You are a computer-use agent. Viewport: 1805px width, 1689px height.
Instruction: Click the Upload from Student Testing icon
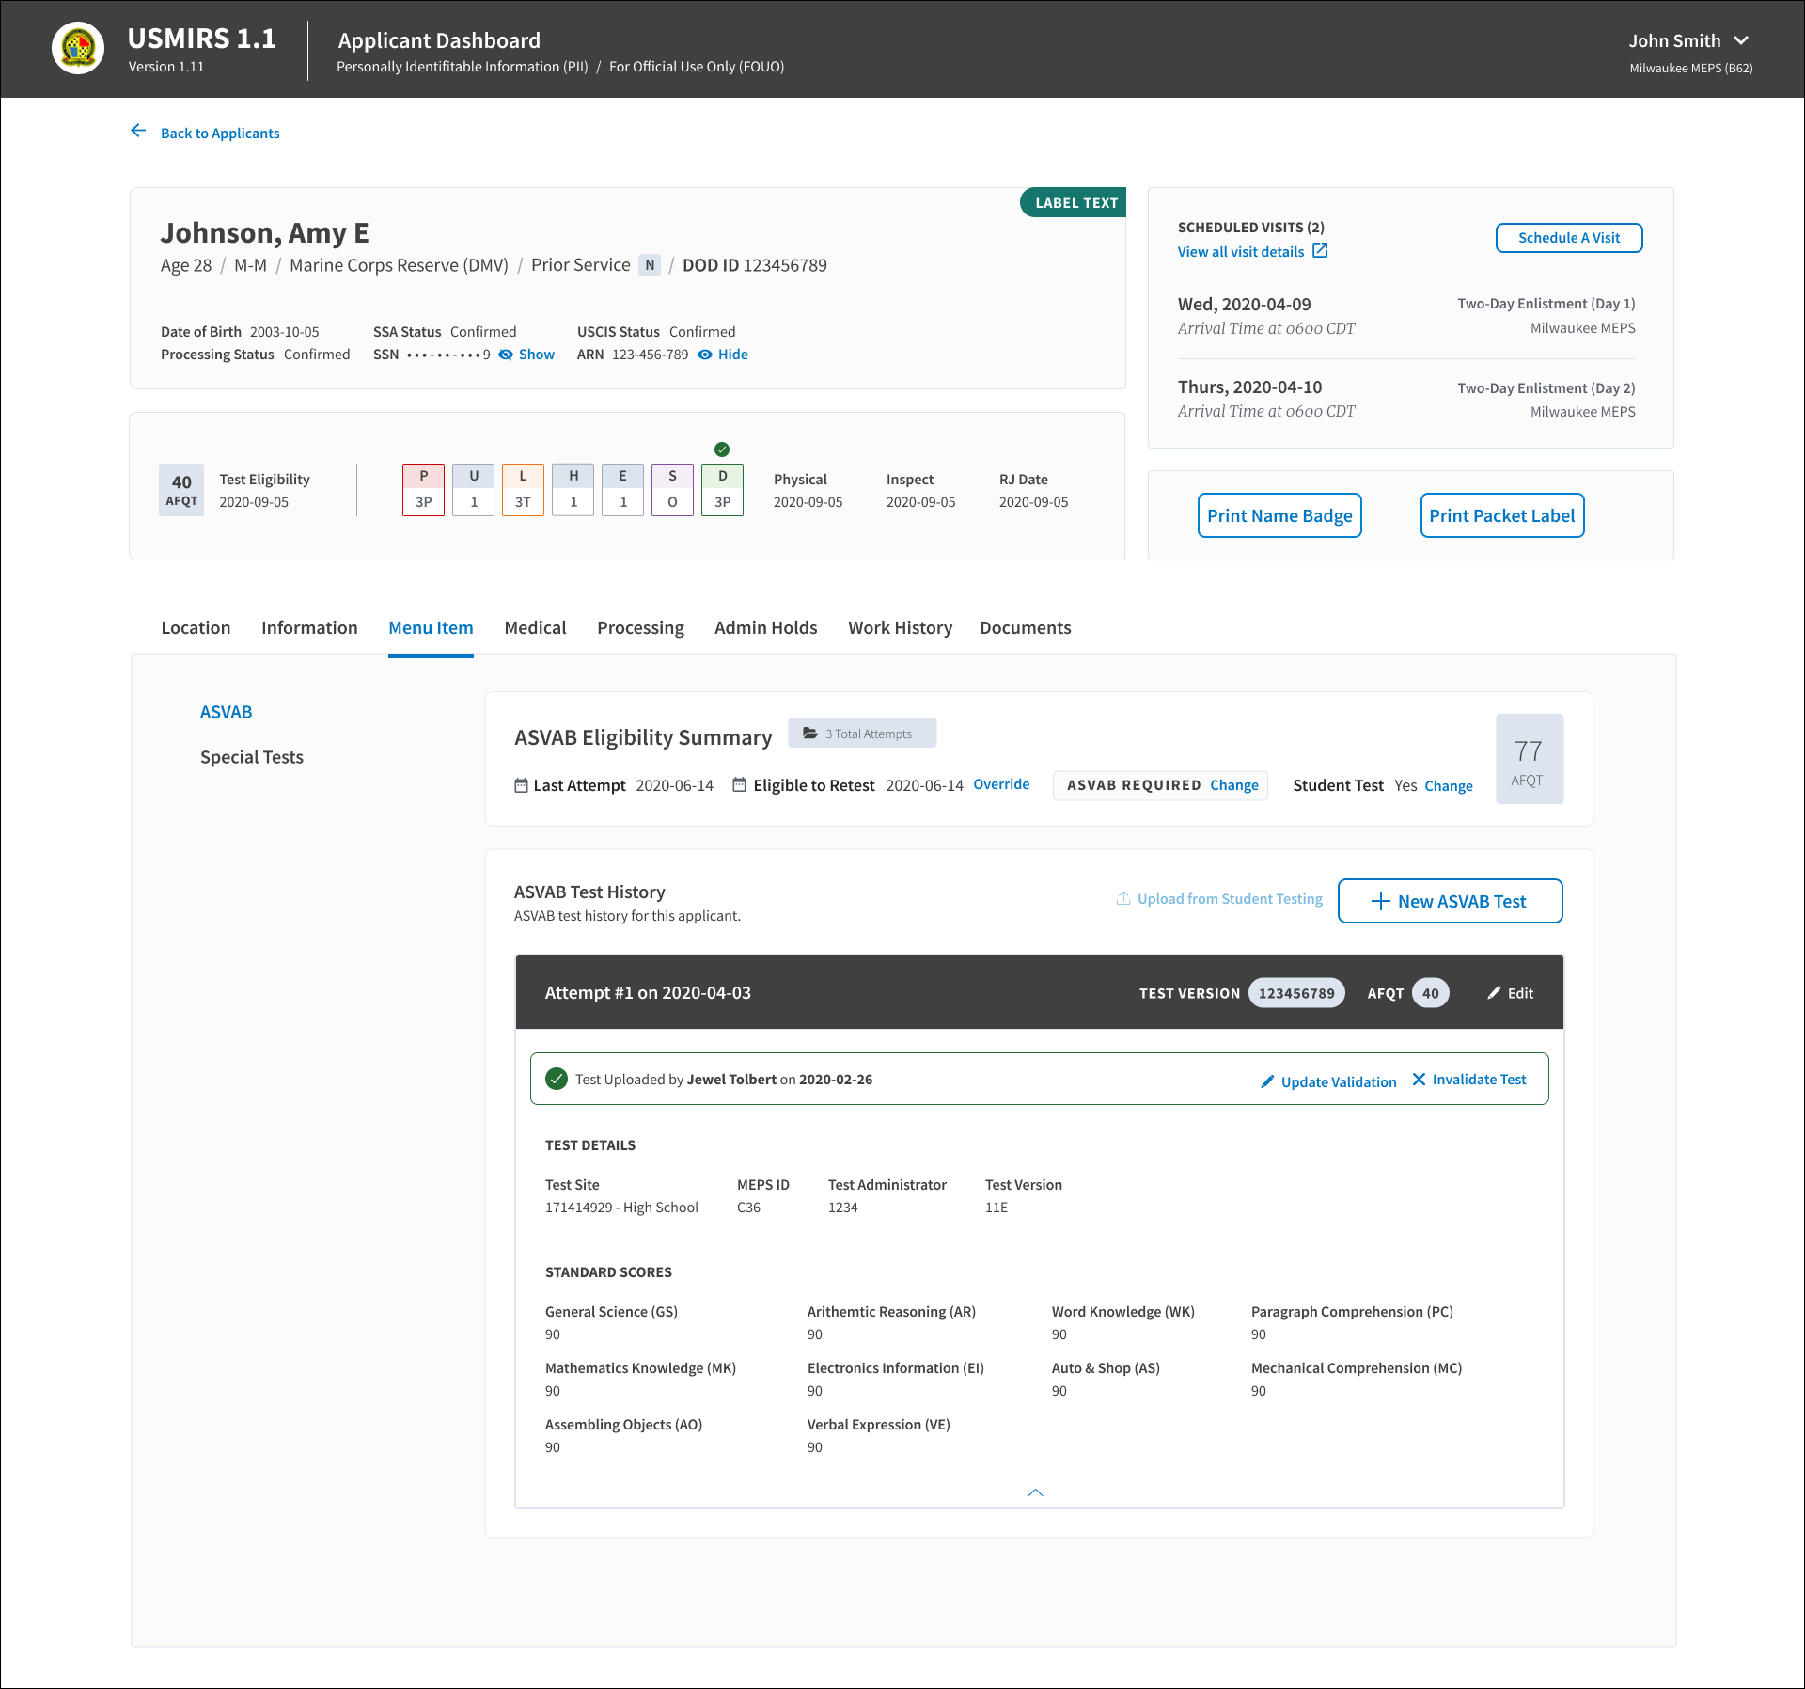pos(1123,898)
